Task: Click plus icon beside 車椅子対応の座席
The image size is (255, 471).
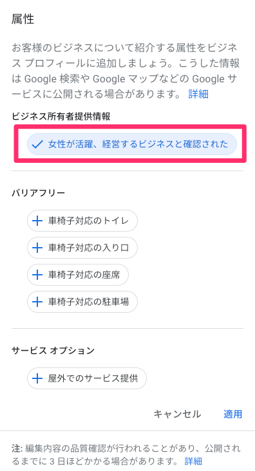Action: point(37,275)
